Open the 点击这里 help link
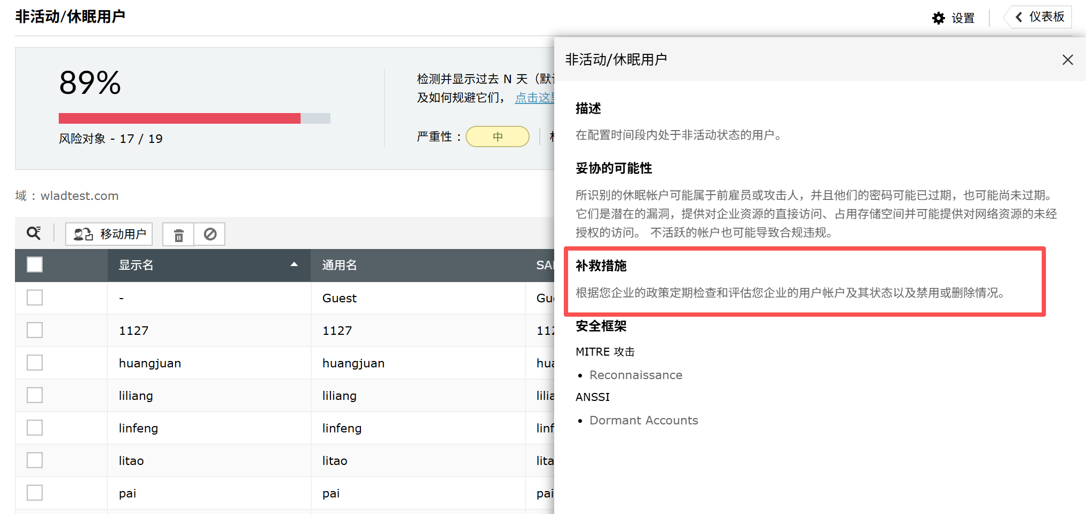Viewport: 1086px width, 514px height. (x=534, y=98)
